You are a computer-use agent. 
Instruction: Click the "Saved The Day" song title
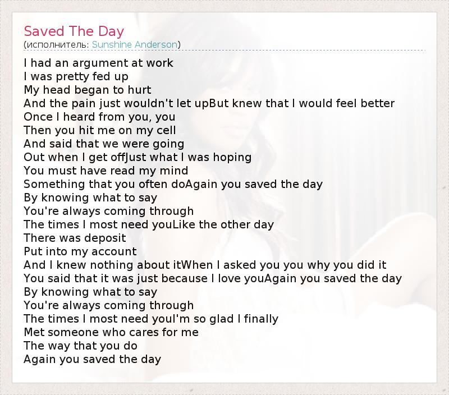(x=74, y=31)
